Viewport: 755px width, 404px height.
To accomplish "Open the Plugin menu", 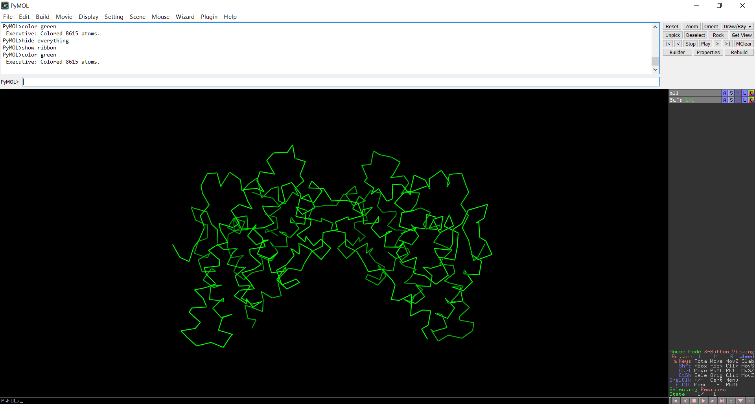I will [209, 17].
